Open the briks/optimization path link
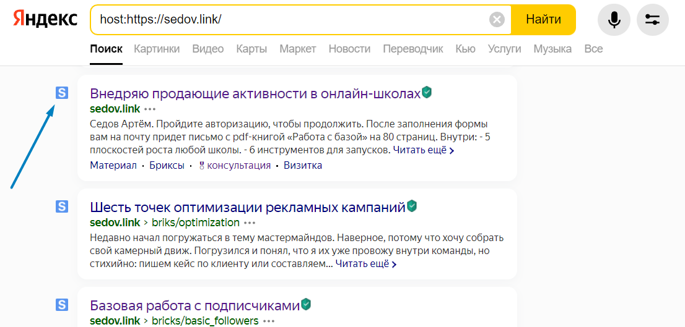 pos(196,223)
